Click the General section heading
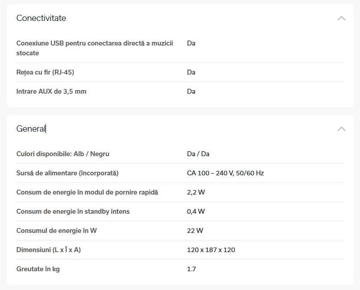360x290 pixels. tap(31, 129)
